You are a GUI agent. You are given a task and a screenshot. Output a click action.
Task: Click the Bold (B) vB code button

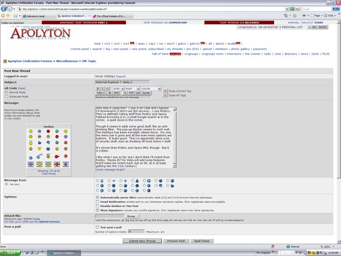(x=98, y=89)
